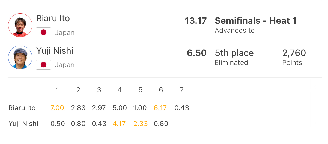Viewport: 328px width, 144px height.
Task: Open Riaru Ito athlete name link
Action: [x=53, y=19]
